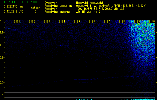
Task: Click the cyan signal level bar at bottom
Action: click(80, 99)
